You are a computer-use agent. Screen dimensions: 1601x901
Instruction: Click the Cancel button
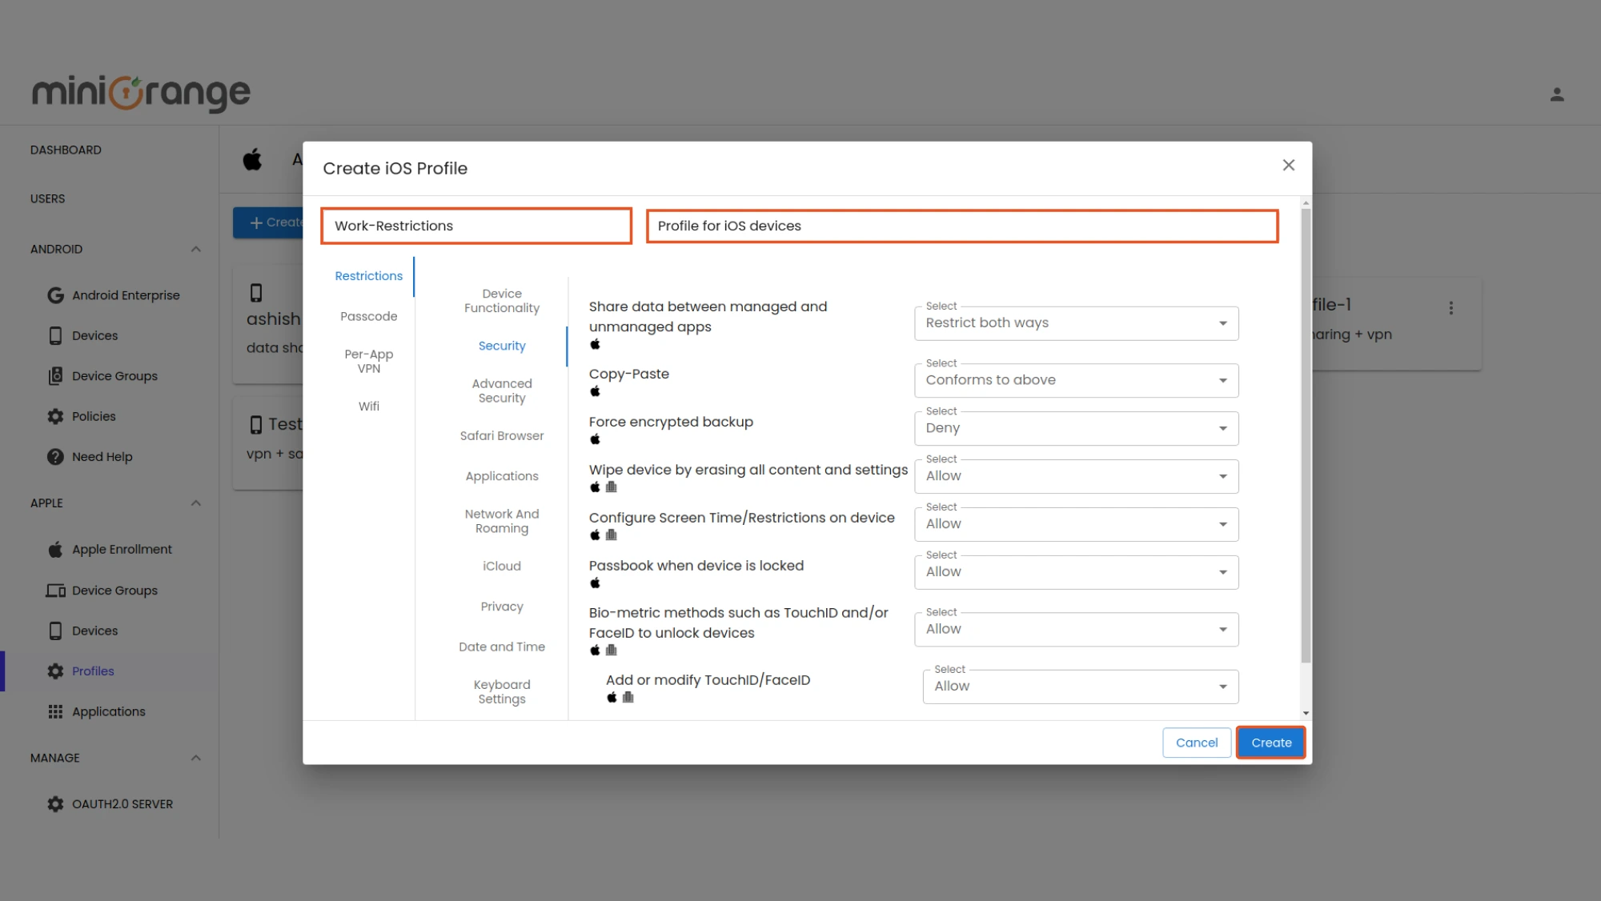1196,742
